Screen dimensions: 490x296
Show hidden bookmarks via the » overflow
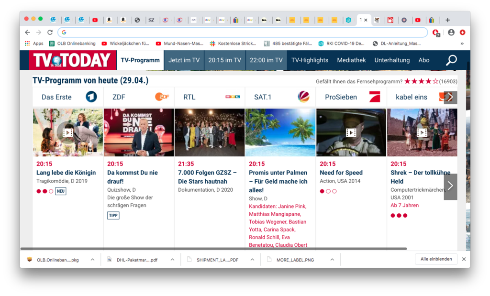click(x=462, y=44)
